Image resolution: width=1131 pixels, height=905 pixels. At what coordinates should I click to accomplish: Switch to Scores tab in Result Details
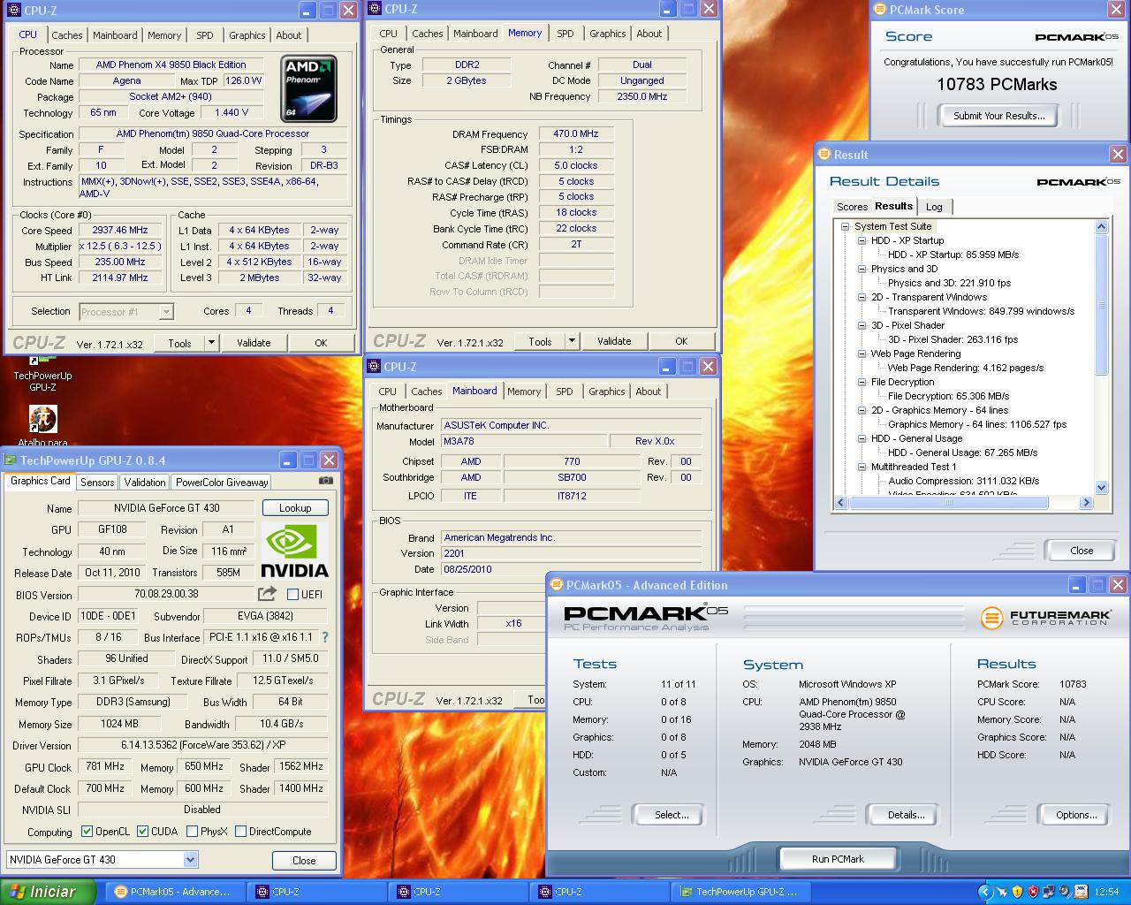pyautogui.click(x=853, y=207)
